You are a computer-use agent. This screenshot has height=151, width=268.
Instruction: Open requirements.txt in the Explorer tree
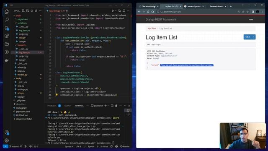23,119
